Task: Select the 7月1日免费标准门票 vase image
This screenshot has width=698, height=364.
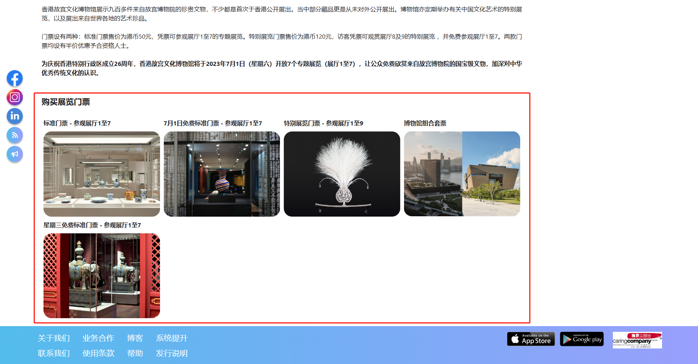Action: 222,174
